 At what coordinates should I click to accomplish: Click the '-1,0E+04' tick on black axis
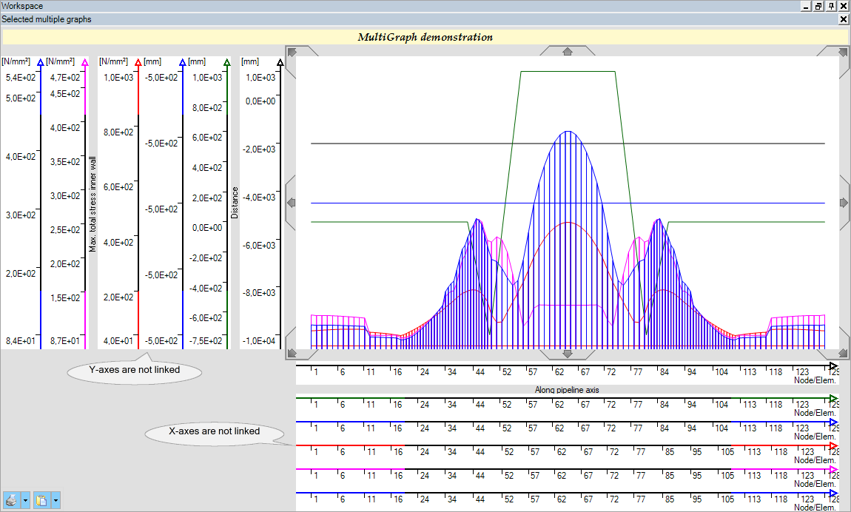[x=259, y=341]
